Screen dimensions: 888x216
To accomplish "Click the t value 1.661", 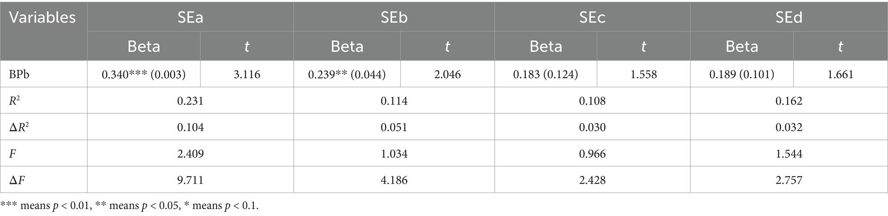I will [840, 74].
